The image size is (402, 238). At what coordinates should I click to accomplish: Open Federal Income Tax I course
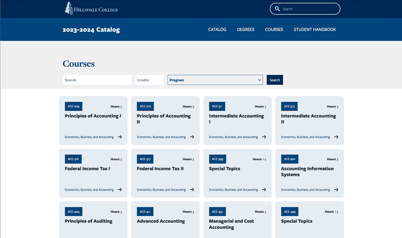point(87,169)
